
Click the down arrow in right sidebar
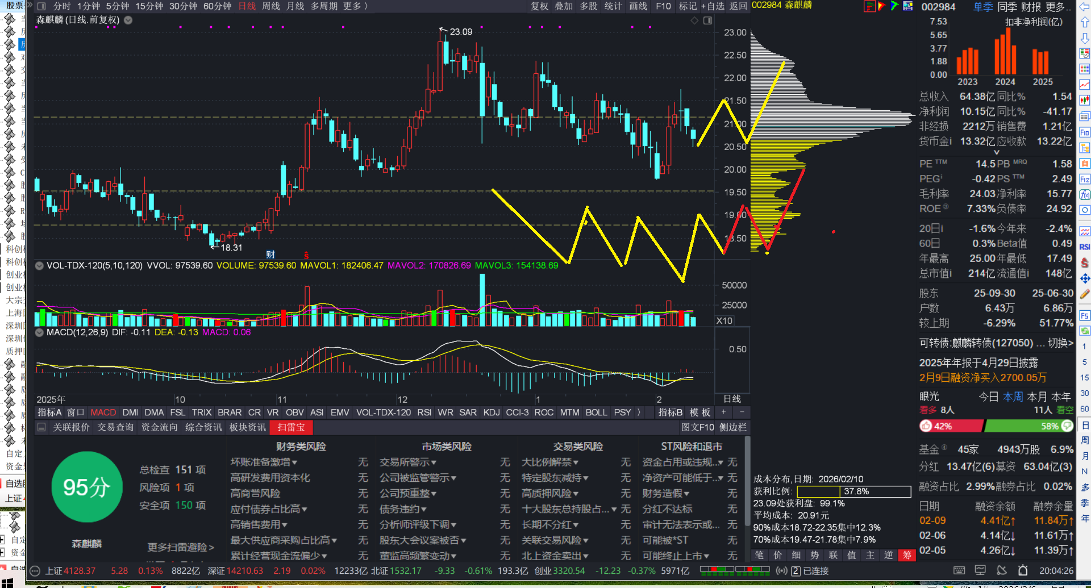coord(1085,38)
